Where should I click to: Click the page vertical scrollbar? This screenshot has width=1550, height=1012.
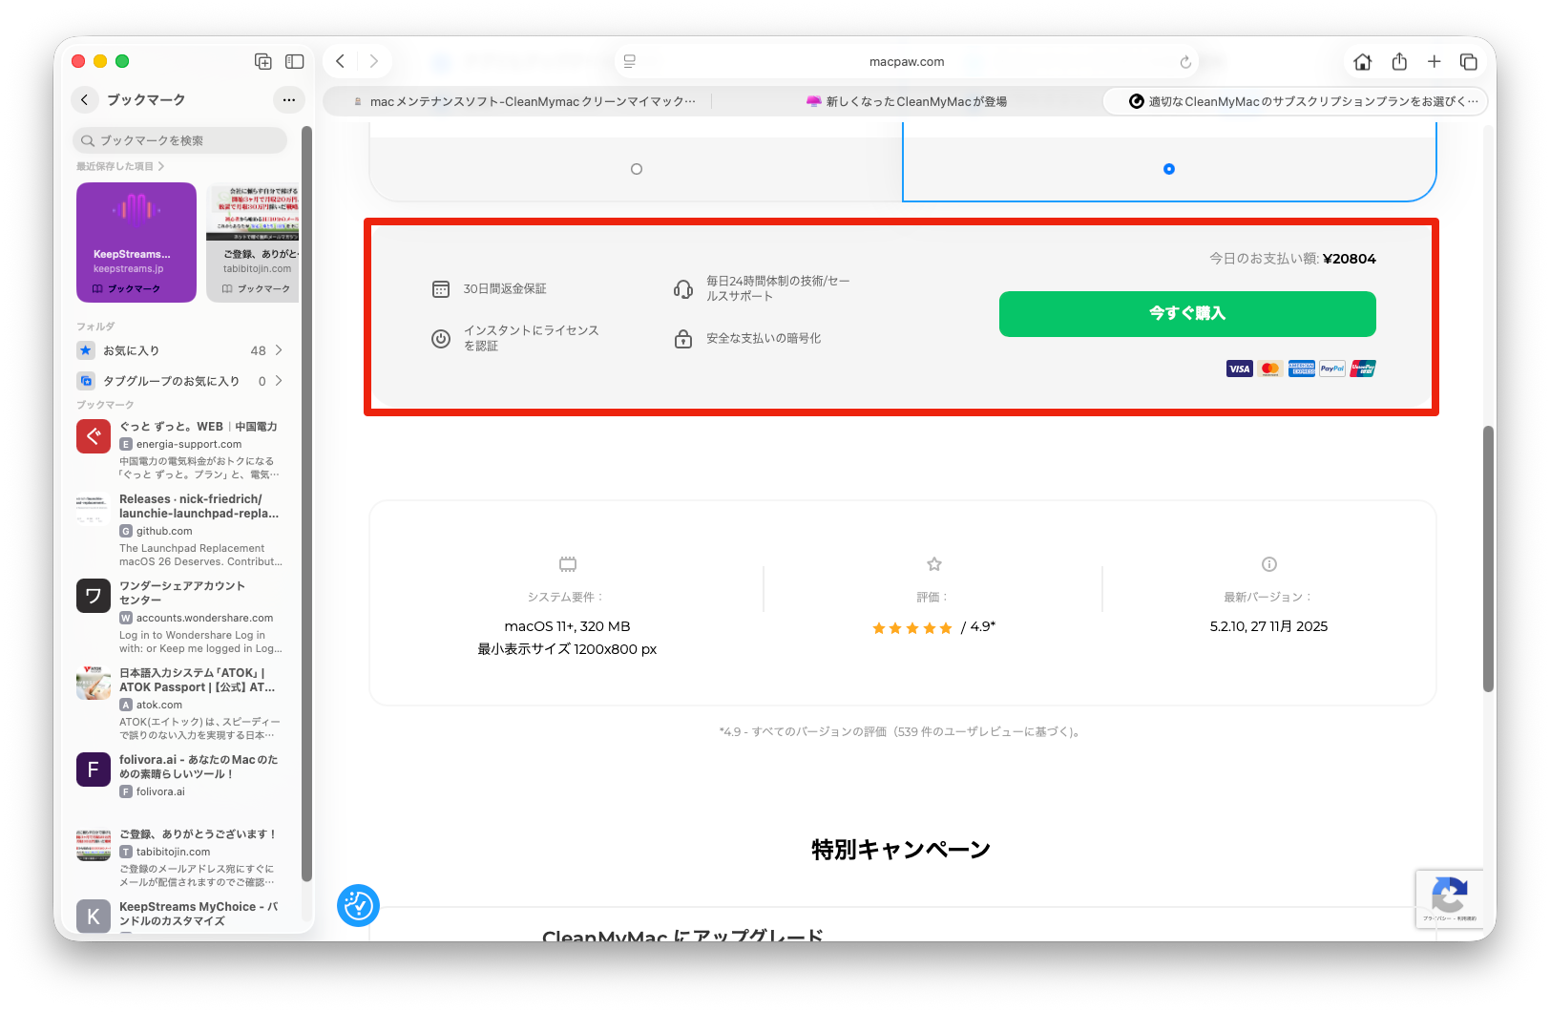1487,559
